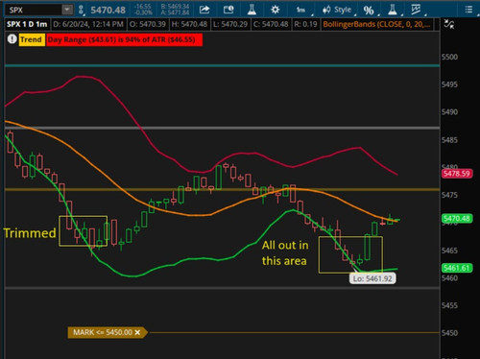Click the green 5461.61 price bubble
Image resolution: width=480 pixels, height=359 pixels.
(457, 268)
